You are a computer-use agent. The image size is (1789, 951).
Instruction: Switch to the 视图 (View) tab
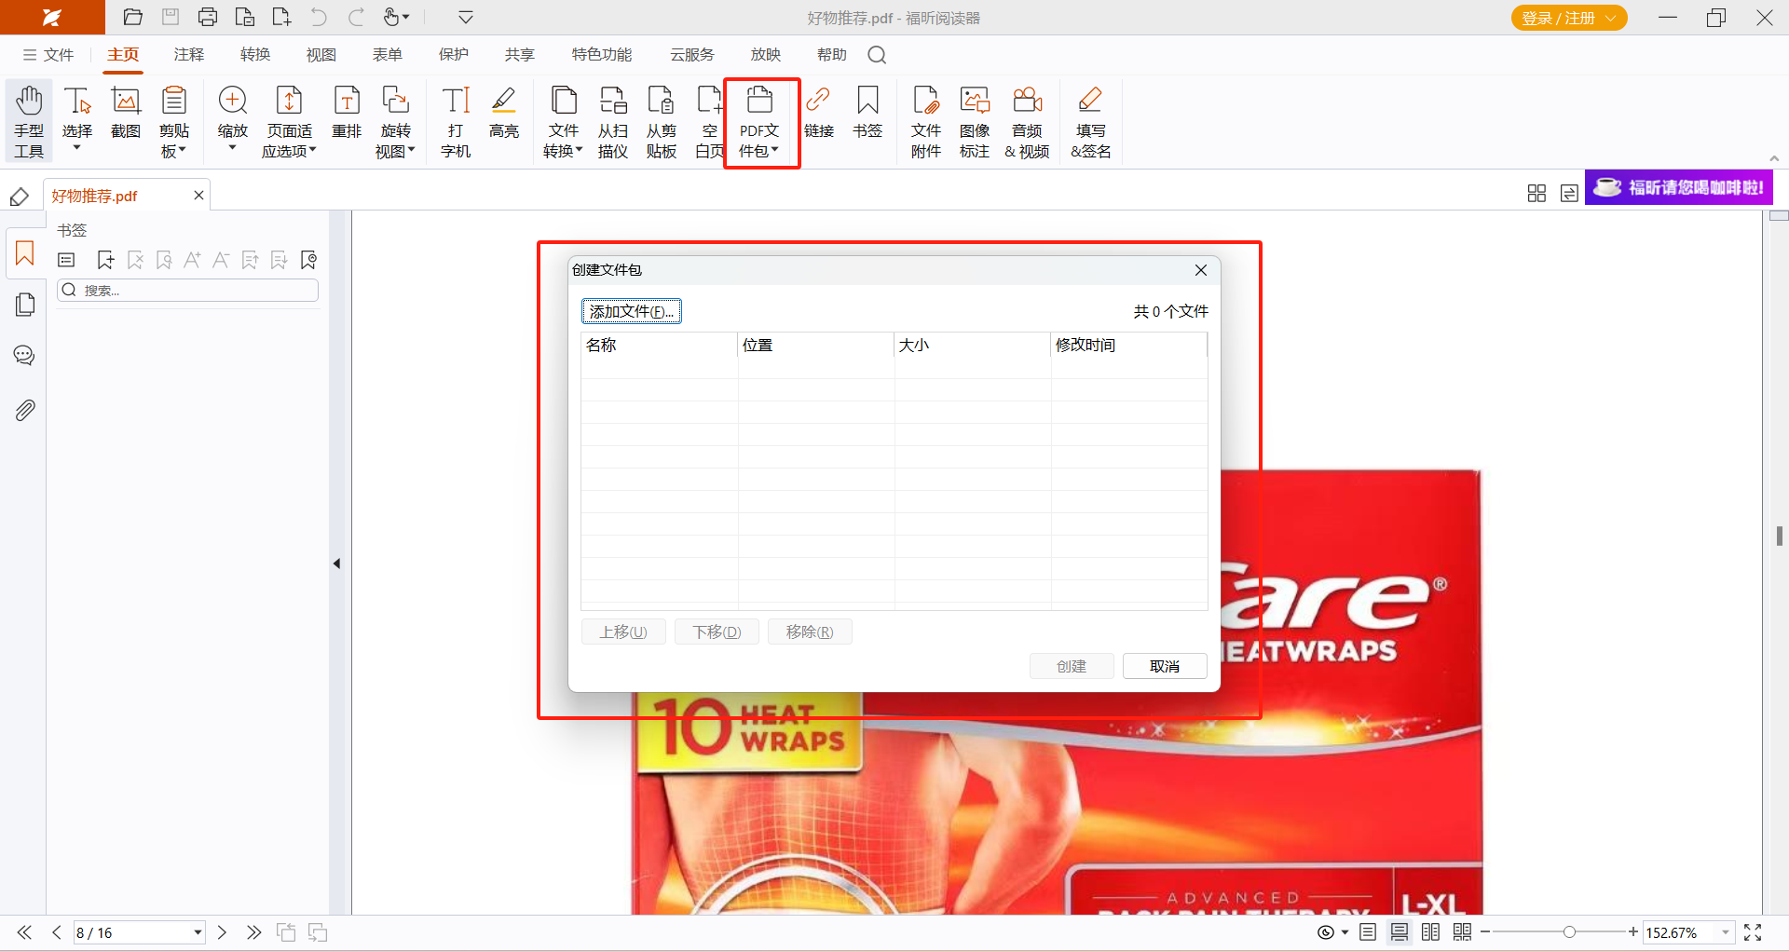321,55
